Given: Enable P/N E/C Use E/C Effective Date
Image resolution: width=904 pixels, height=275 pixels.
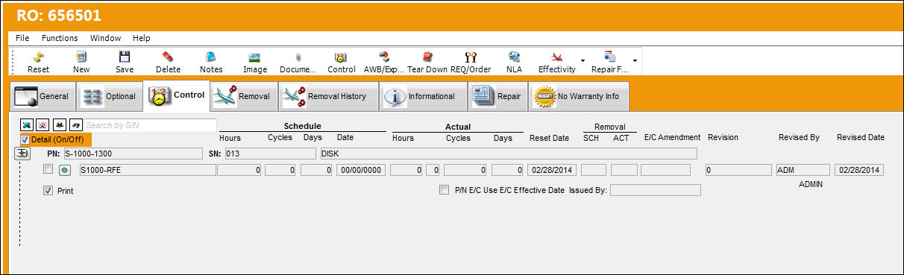Looking at the screenshot, I should click(445, 190).
